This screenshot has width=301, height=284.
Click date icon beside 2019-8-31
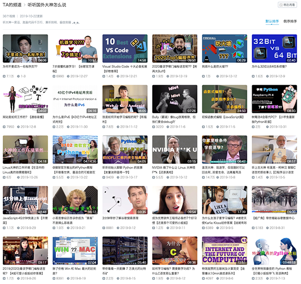pos(267,228)
